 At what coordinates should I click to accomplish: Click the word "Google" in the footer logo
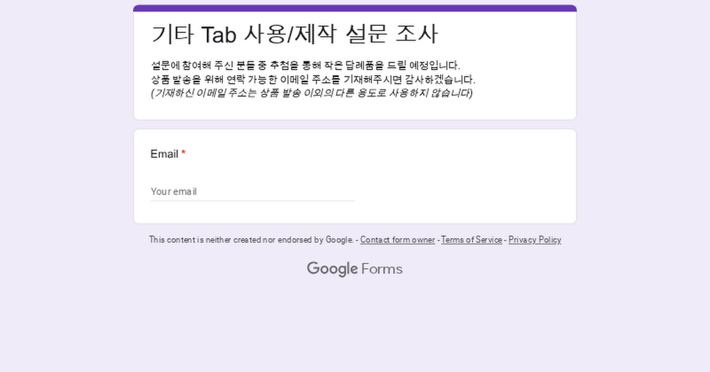pos(332,269)
